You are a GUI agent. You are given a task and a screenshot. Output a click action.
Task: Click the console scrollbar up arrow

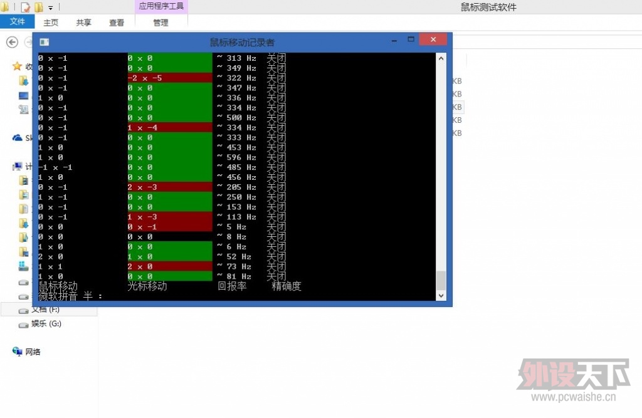tap(441, 58)
